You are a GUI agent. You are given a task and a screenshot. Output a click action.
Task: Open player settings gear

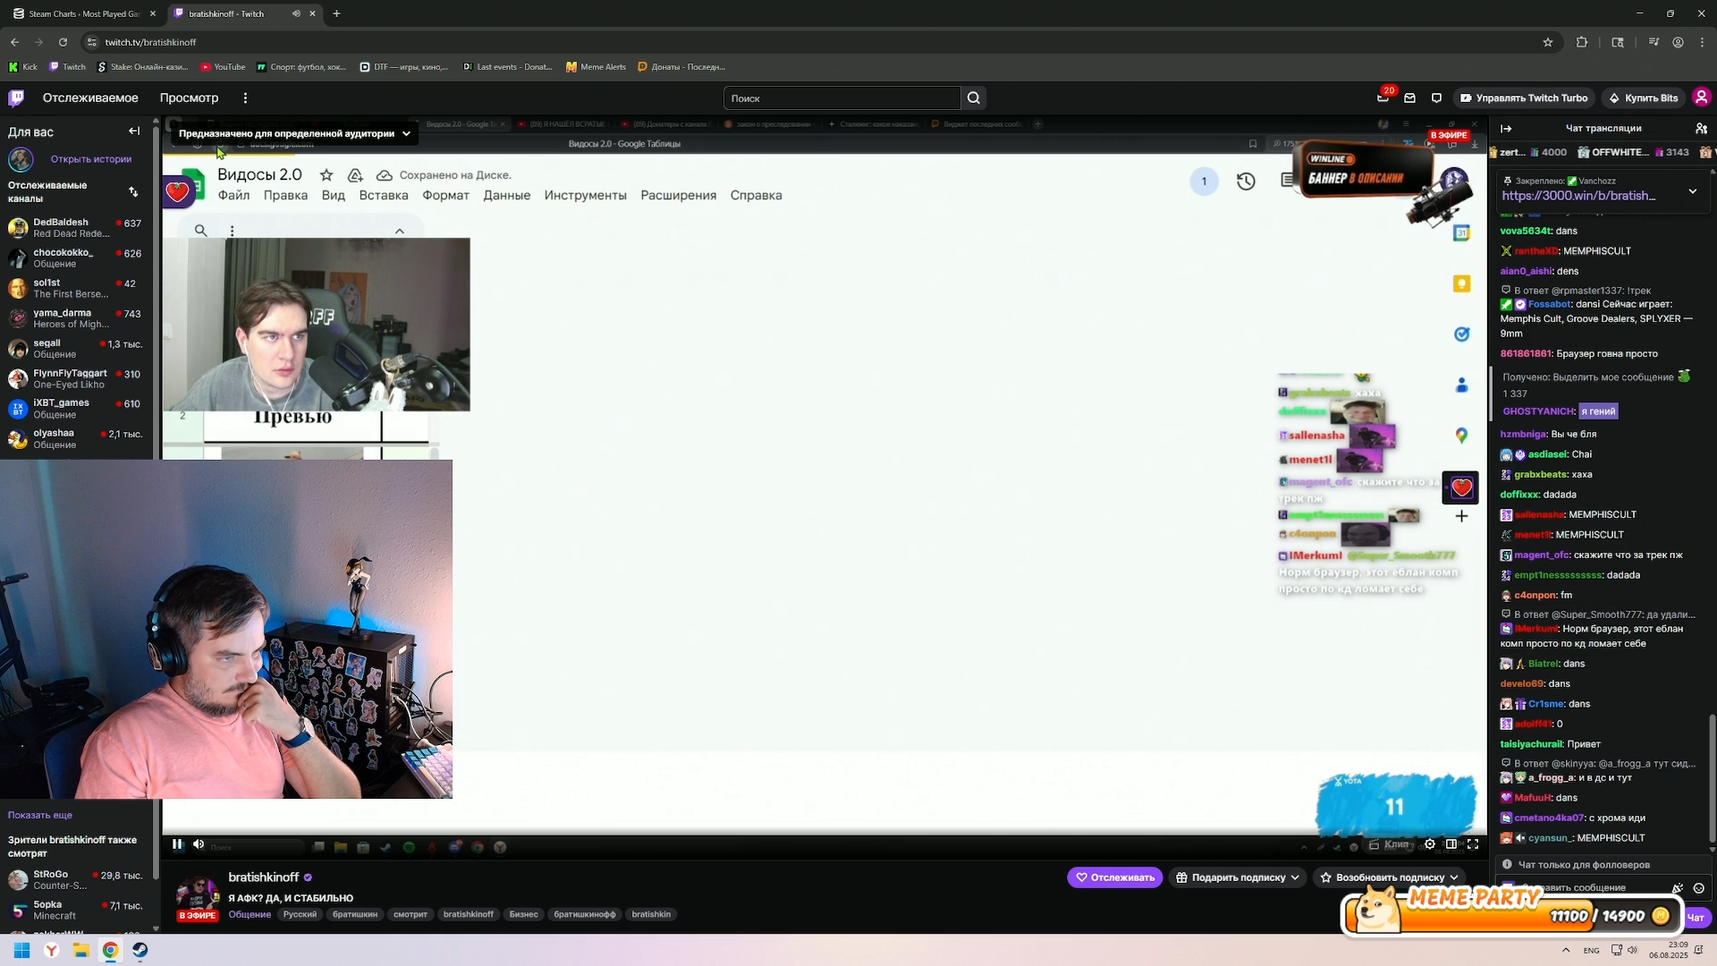[1430, 844]
